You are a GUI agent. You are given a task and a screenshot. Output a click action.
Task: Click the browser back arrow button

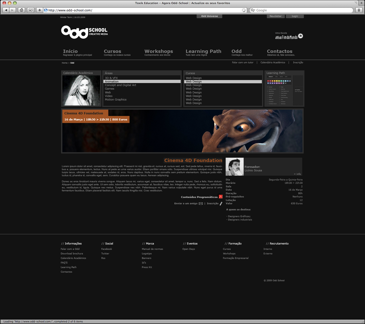6,10
